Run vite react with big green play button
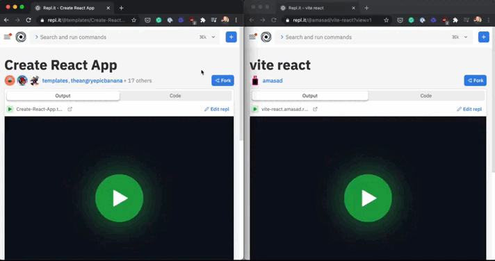This screenshot has width=495, height=261. [368, 199]
